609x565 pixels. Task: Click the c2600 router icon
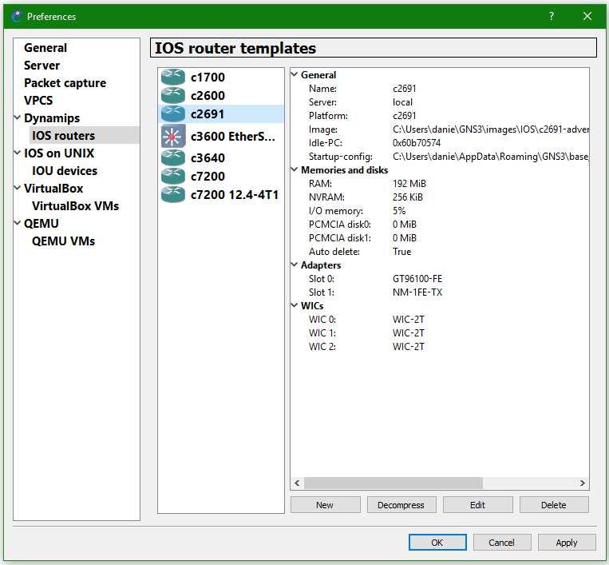pyautogui.click(x=173, y=95)
